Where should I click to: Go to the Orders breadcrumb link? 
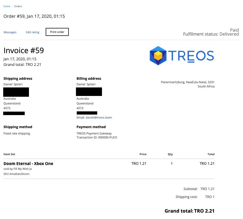(18, 6)
